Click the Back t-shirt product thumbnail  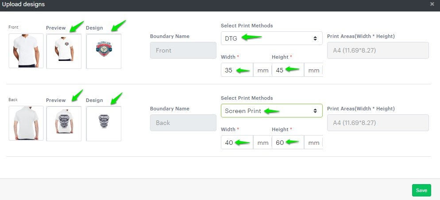pos(26,123)
